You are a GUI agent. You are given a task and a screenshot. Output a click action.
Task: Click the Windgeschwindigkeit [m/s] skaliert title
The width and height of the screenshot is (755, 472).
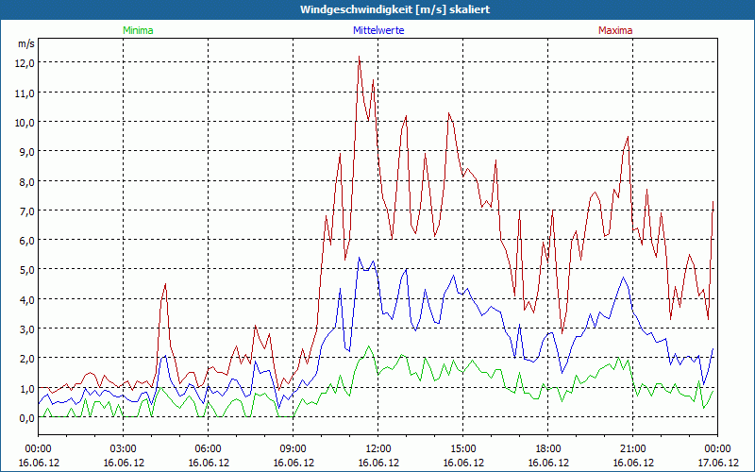click(x=394, y=9)
